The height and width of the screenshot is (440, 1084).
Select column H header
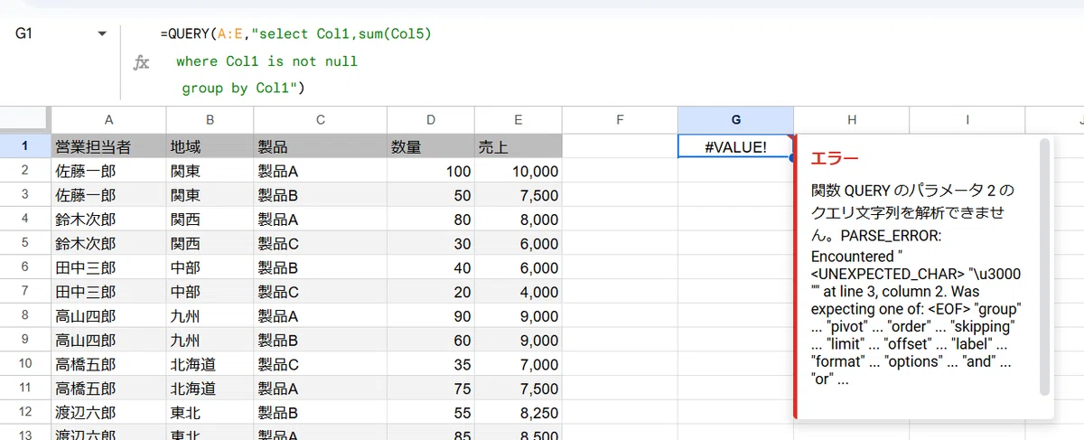[x=852, y=119]
